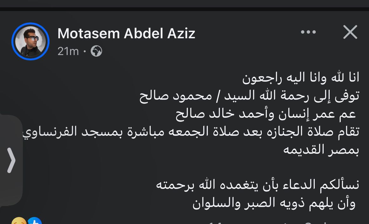Screen dimensions: 369x224
Task: Click the word 'توفى' in the post
Action: point(348,96)
